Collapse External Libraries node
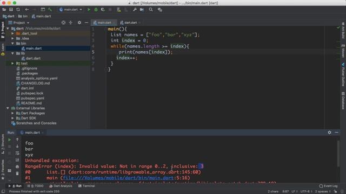 click(x=8, y=108)
